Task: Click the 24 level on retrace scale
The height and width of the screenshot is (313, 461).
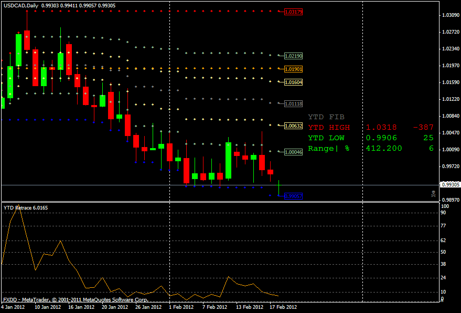Action: (x=443, y=278)
